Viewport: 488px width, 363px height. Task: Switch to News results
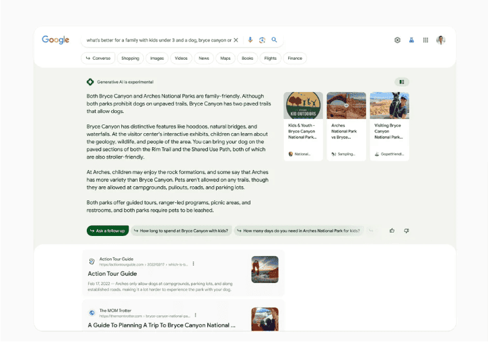tap(204, 58)
